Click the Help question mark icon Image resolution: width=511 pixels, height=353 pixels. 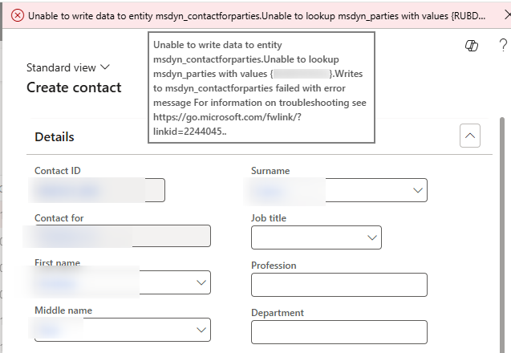[x=501, y=47]
